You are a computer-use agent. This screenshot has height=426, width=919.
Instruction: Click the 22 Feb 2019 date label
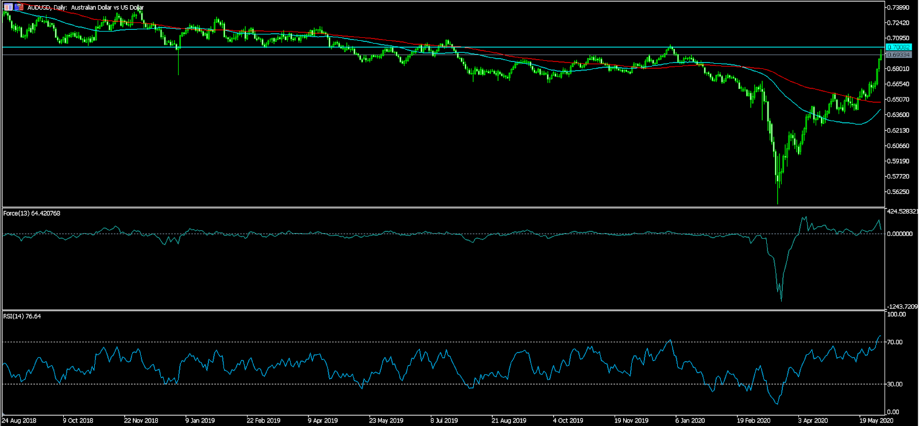[264, 421]
